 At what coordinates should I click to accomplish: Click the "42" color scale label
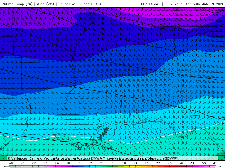(215, 163)
